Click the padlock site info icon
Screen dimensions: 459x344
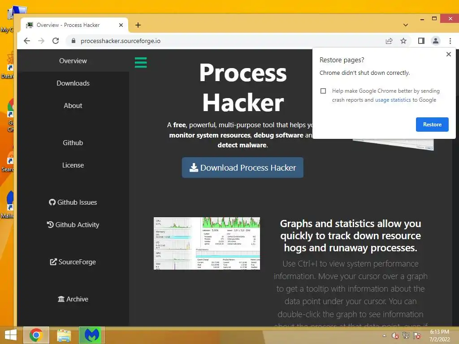coord(74,41)
